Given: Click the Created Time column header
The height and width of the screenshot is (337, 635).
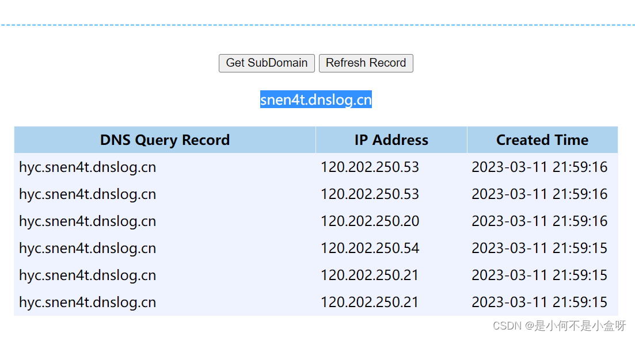Looking at the screenshot, I should [542, 140].
